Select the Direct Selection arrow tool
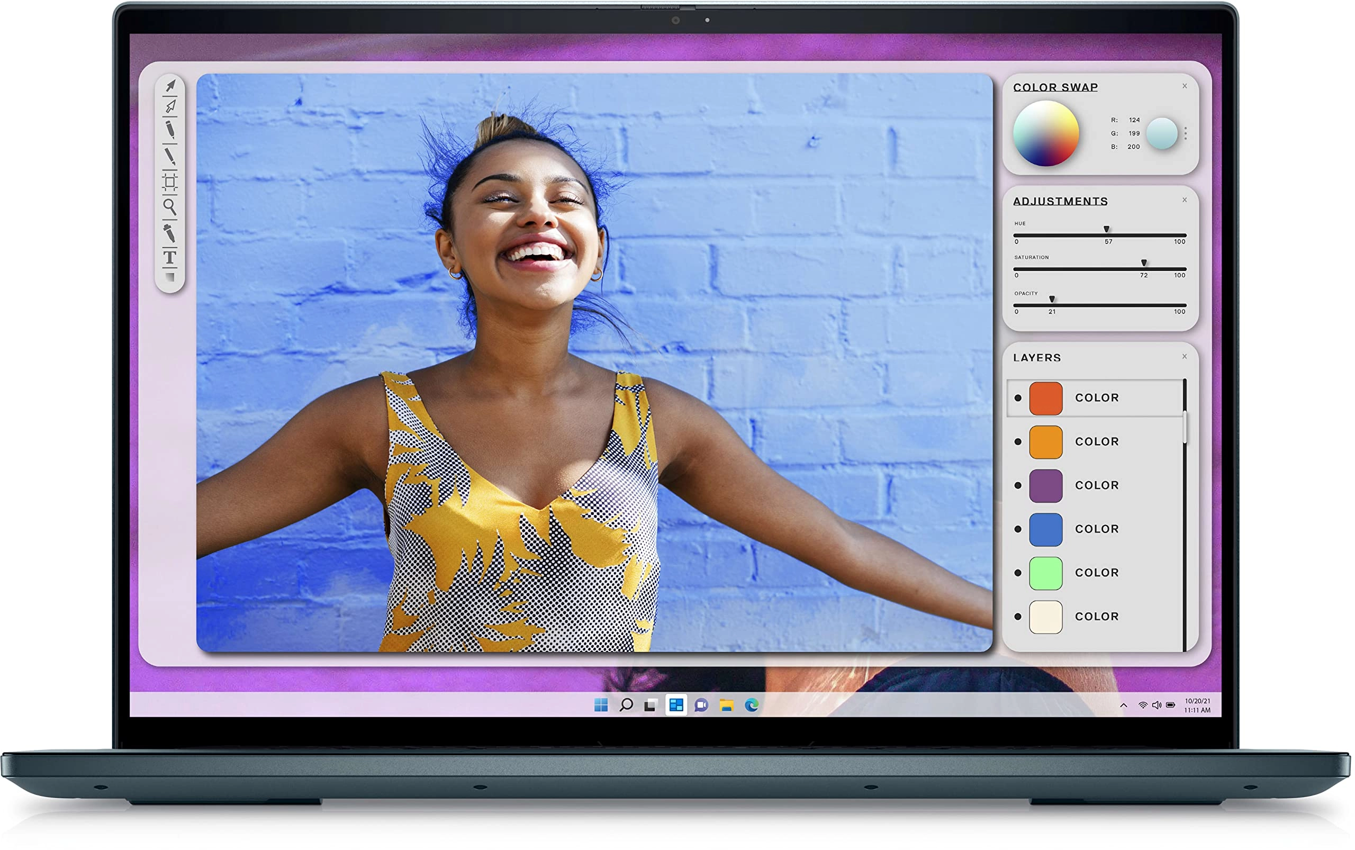Screen dimensions: 1355x850 (171, 106)
